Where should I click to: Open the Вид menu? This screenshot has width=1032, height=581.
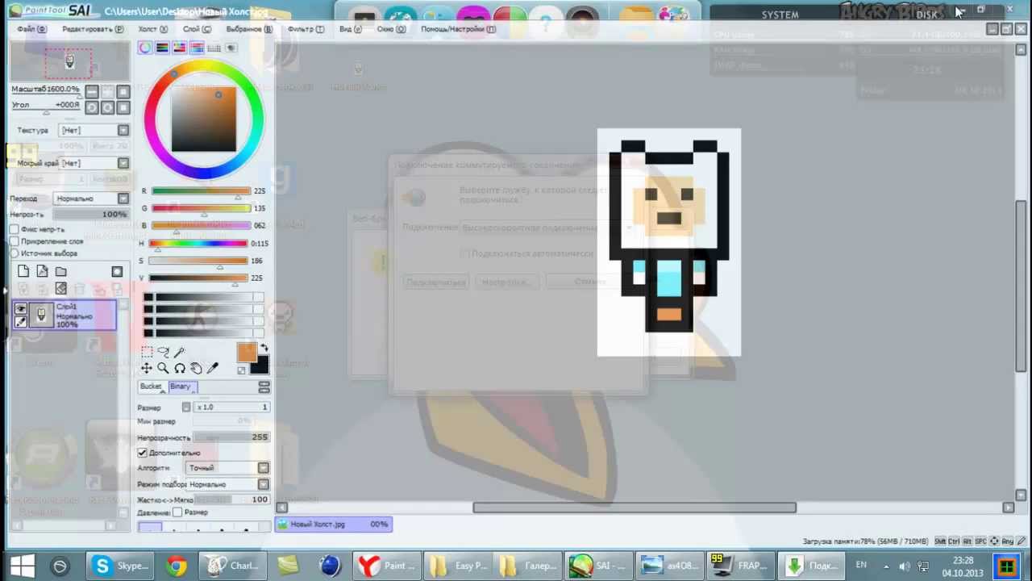pyautogui.click(x=351, y=29)
